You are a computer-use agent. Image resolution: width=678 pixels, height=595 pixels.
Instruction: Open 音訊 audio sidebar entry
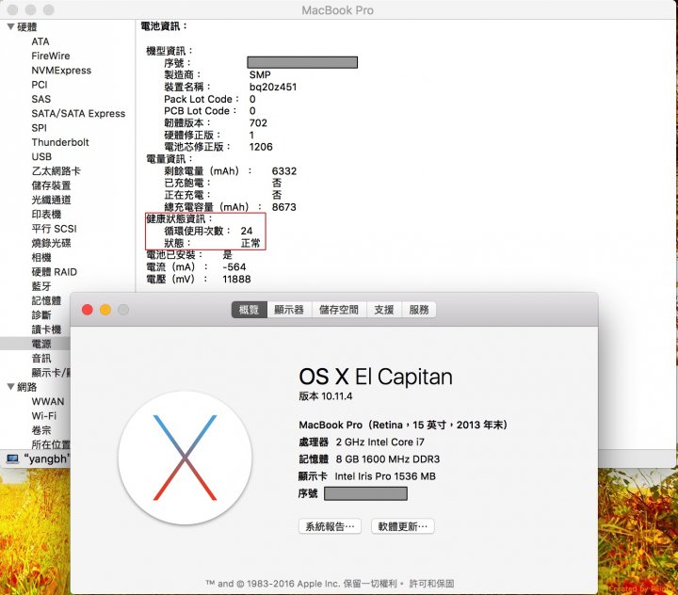(x=41, y=358)
